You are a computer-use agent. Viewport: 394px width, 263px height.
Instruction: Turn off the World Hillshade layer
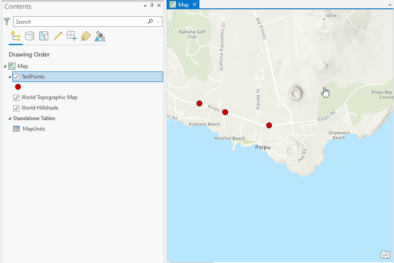click(16, 108)
